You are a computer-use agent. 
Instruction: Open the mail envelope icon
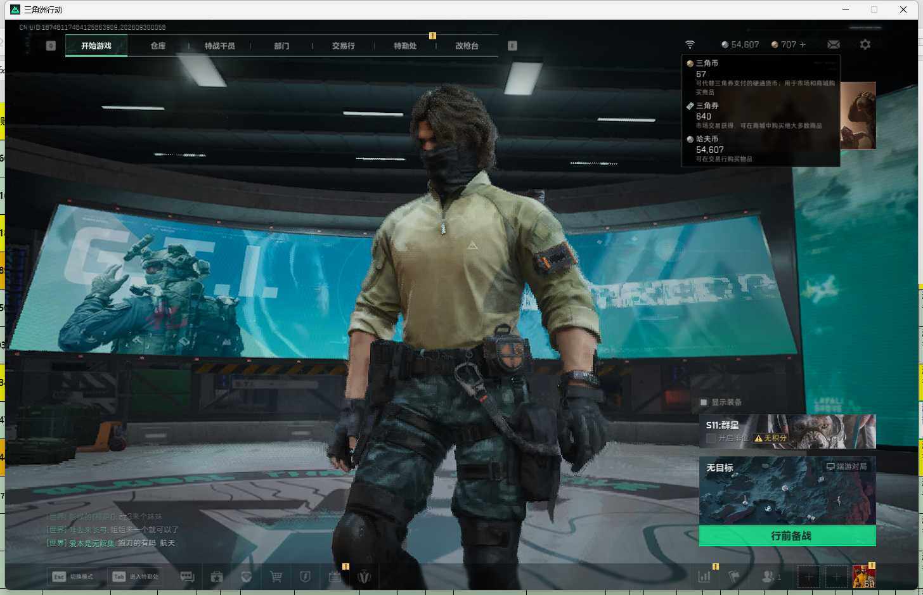834,44
